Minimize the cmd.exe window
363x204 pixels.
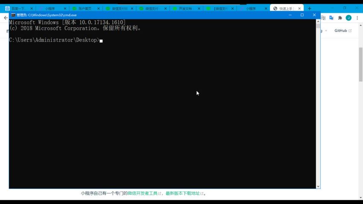coord(290,15)
